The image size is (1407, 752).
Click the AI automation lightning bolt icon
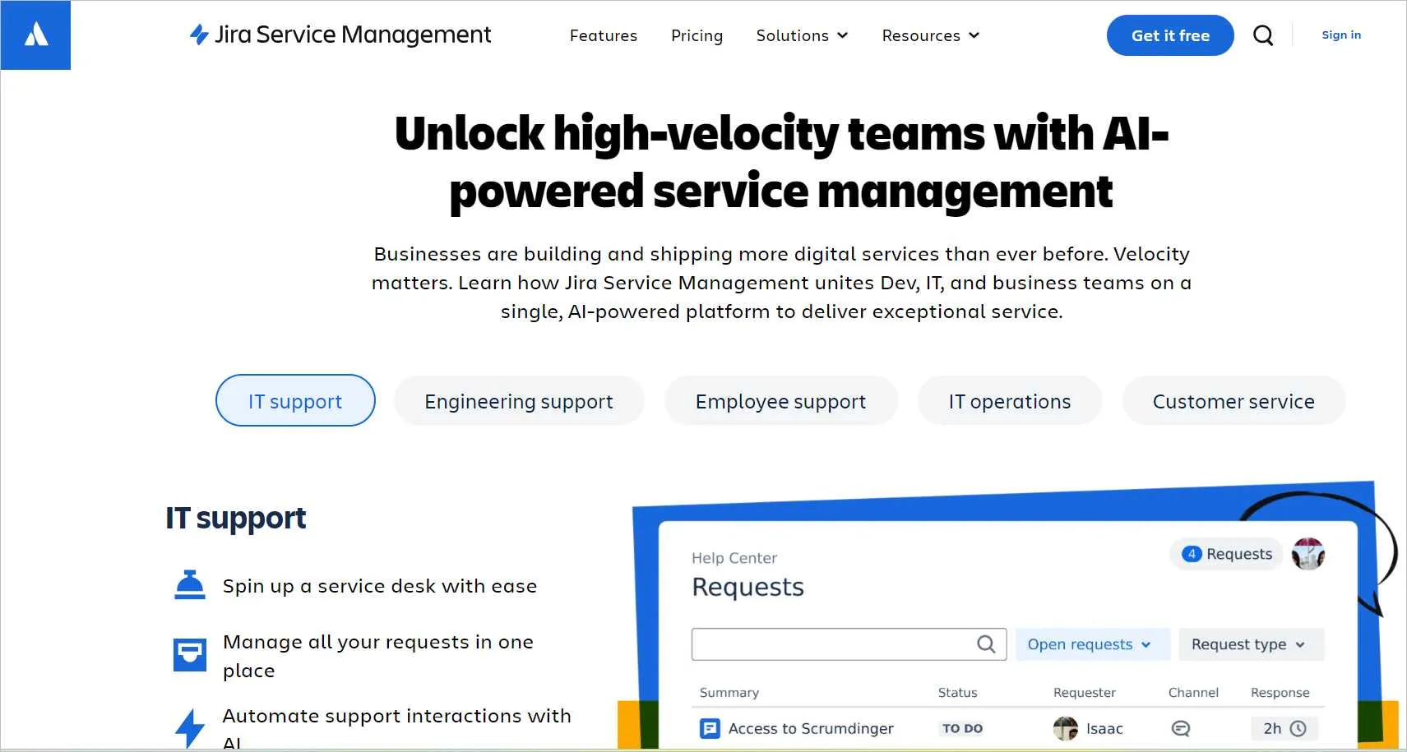pyautogui.click(x=190, y=728)
